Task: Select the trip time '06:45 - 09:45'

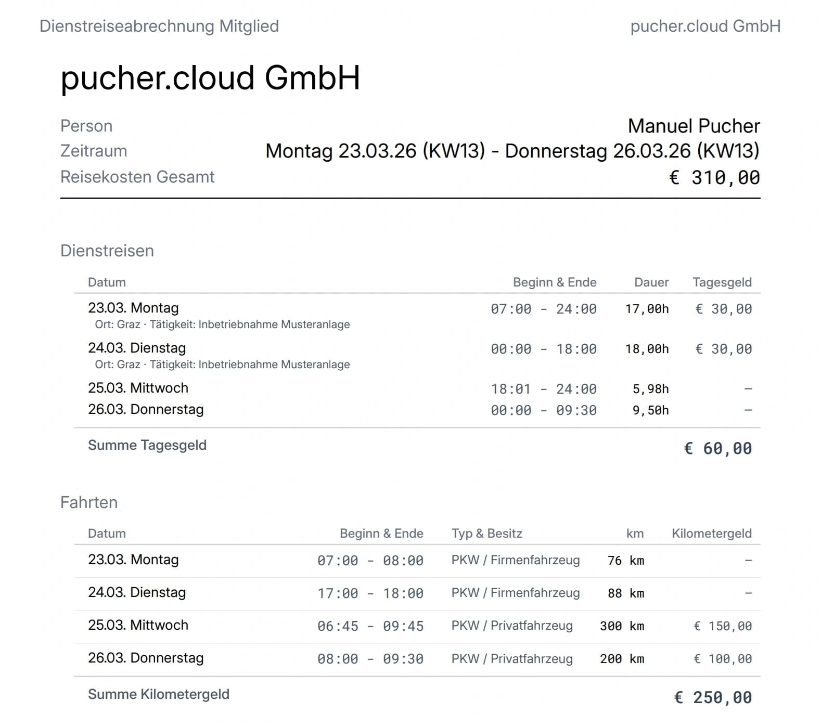Action: click(x=370, y=626)
